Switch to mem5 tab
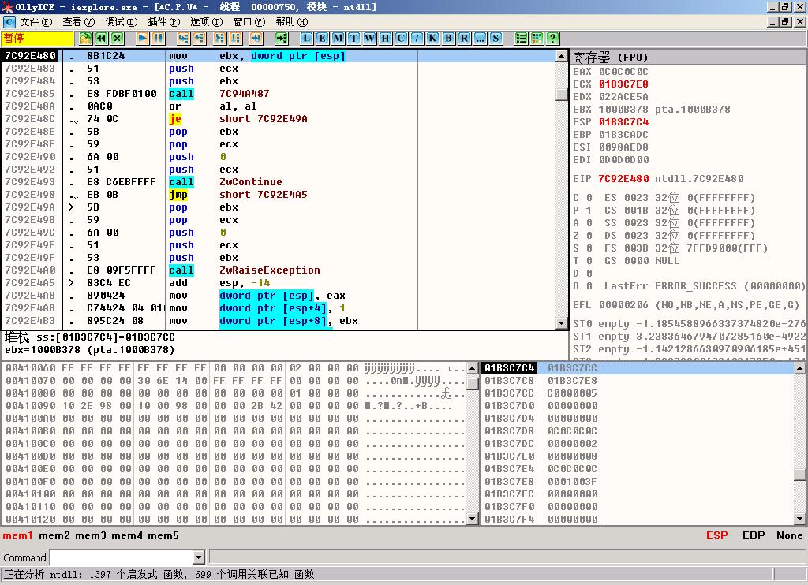 point(163,535)
